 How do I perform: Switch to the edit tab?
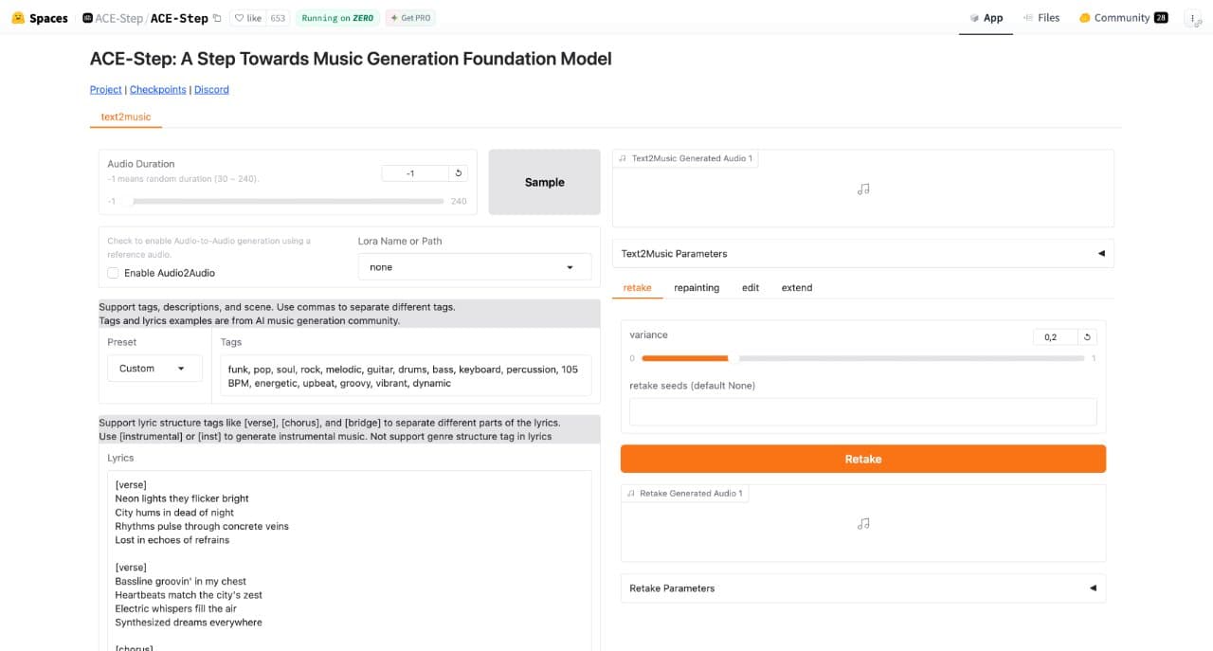751,287
